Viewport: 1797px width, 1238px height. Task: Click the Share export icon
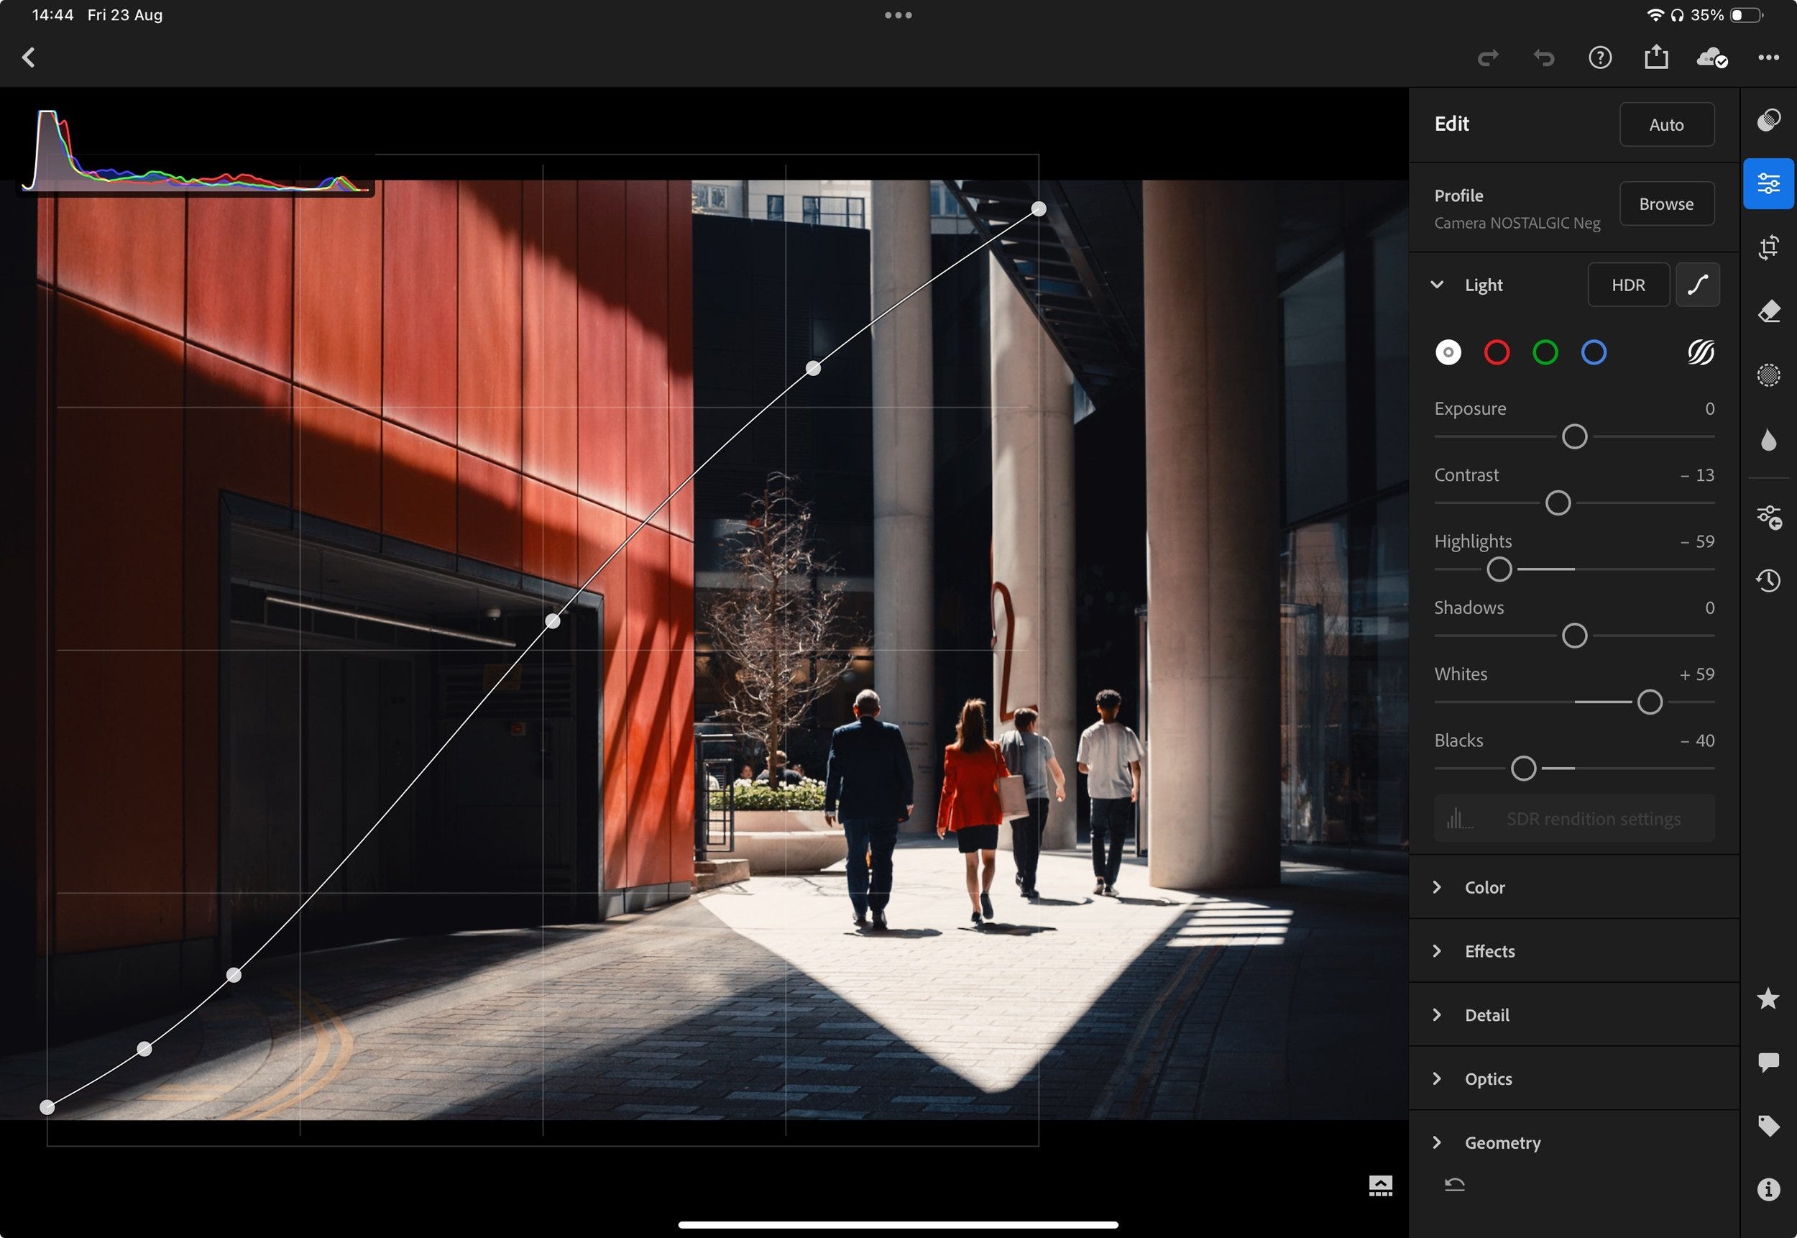1655,58
